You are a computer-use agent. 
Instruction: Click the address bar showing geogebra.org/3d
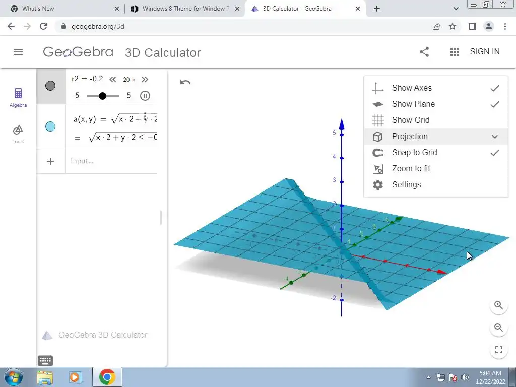coord(98,27)
